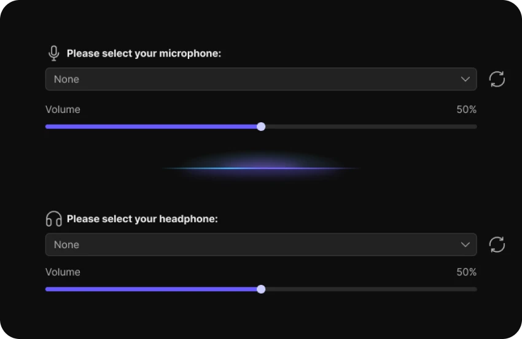The height and width of the screenshot is (339, 522).
Task: Click the headphone volume slider handle
Action: pos(261,289)
